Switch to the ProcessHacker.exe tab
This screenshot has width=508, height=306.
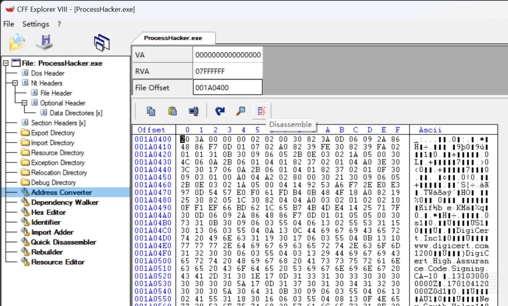tap(173, 38)
